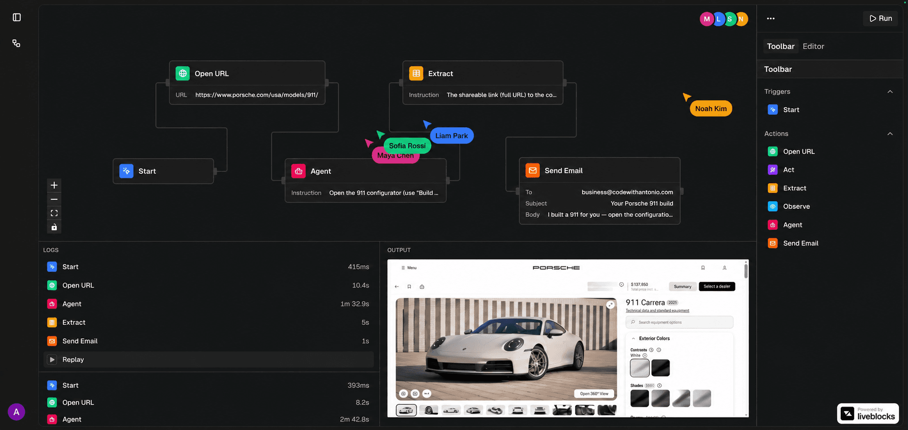The width and height of the screenshot is (908, 430).
Task: Click Select a dealer in the preview
Action: pos(717,287)
